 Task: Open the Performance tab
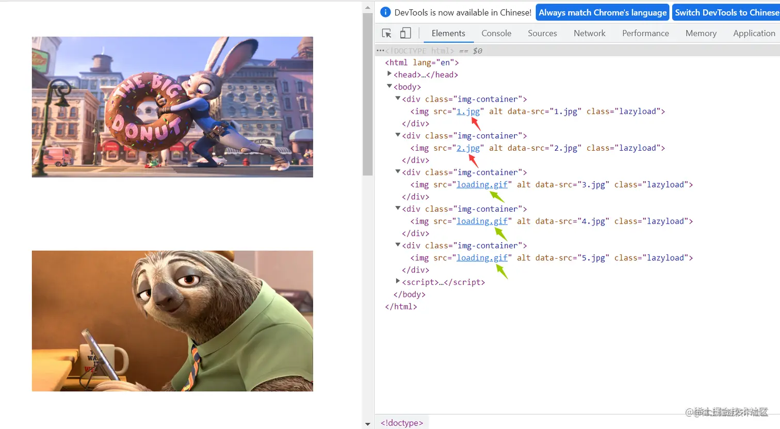click(x=645, y=33)
